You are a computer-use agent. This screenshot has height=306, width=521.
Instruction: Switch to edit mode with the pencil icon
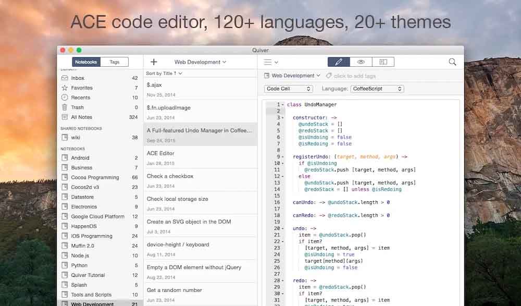coord(339,62)
